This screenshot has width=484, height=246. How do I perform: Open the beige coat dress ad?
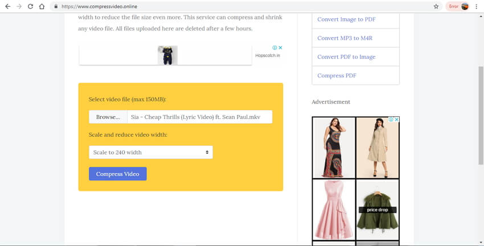[378, 147]
